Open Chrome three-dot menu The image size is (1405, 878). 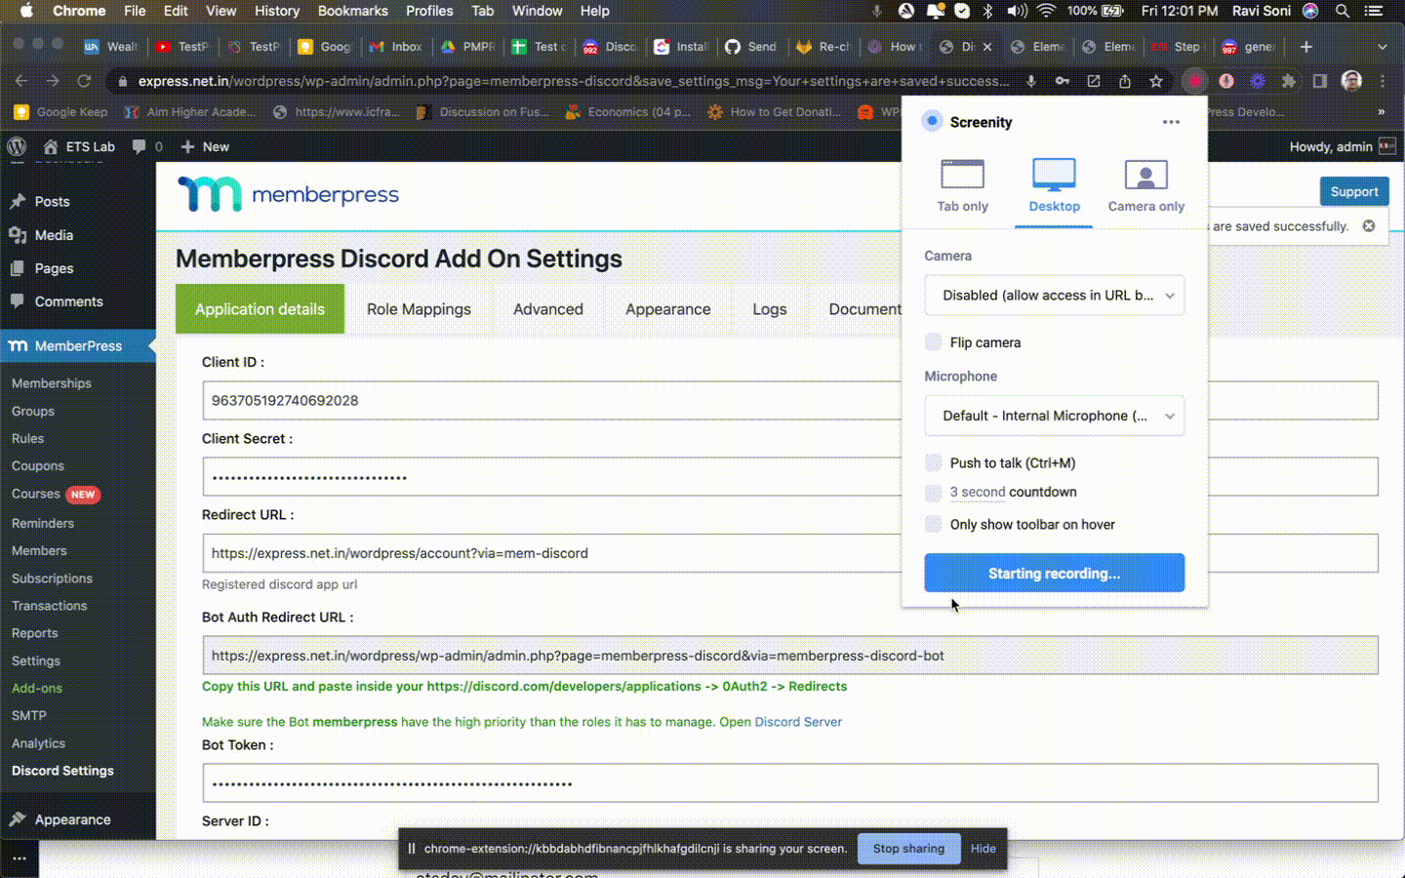pos(1383,81)
